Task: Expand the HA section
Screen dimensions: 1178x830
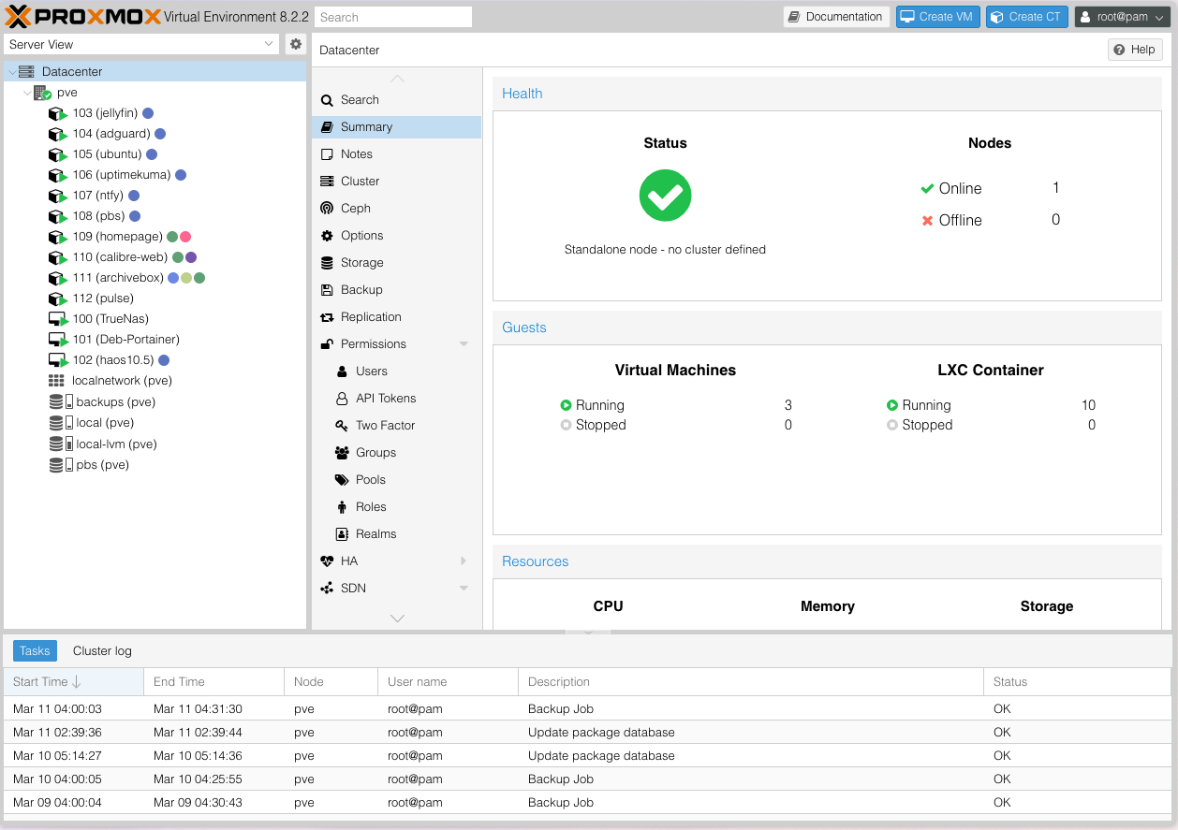Action: [x=463, y=561]
